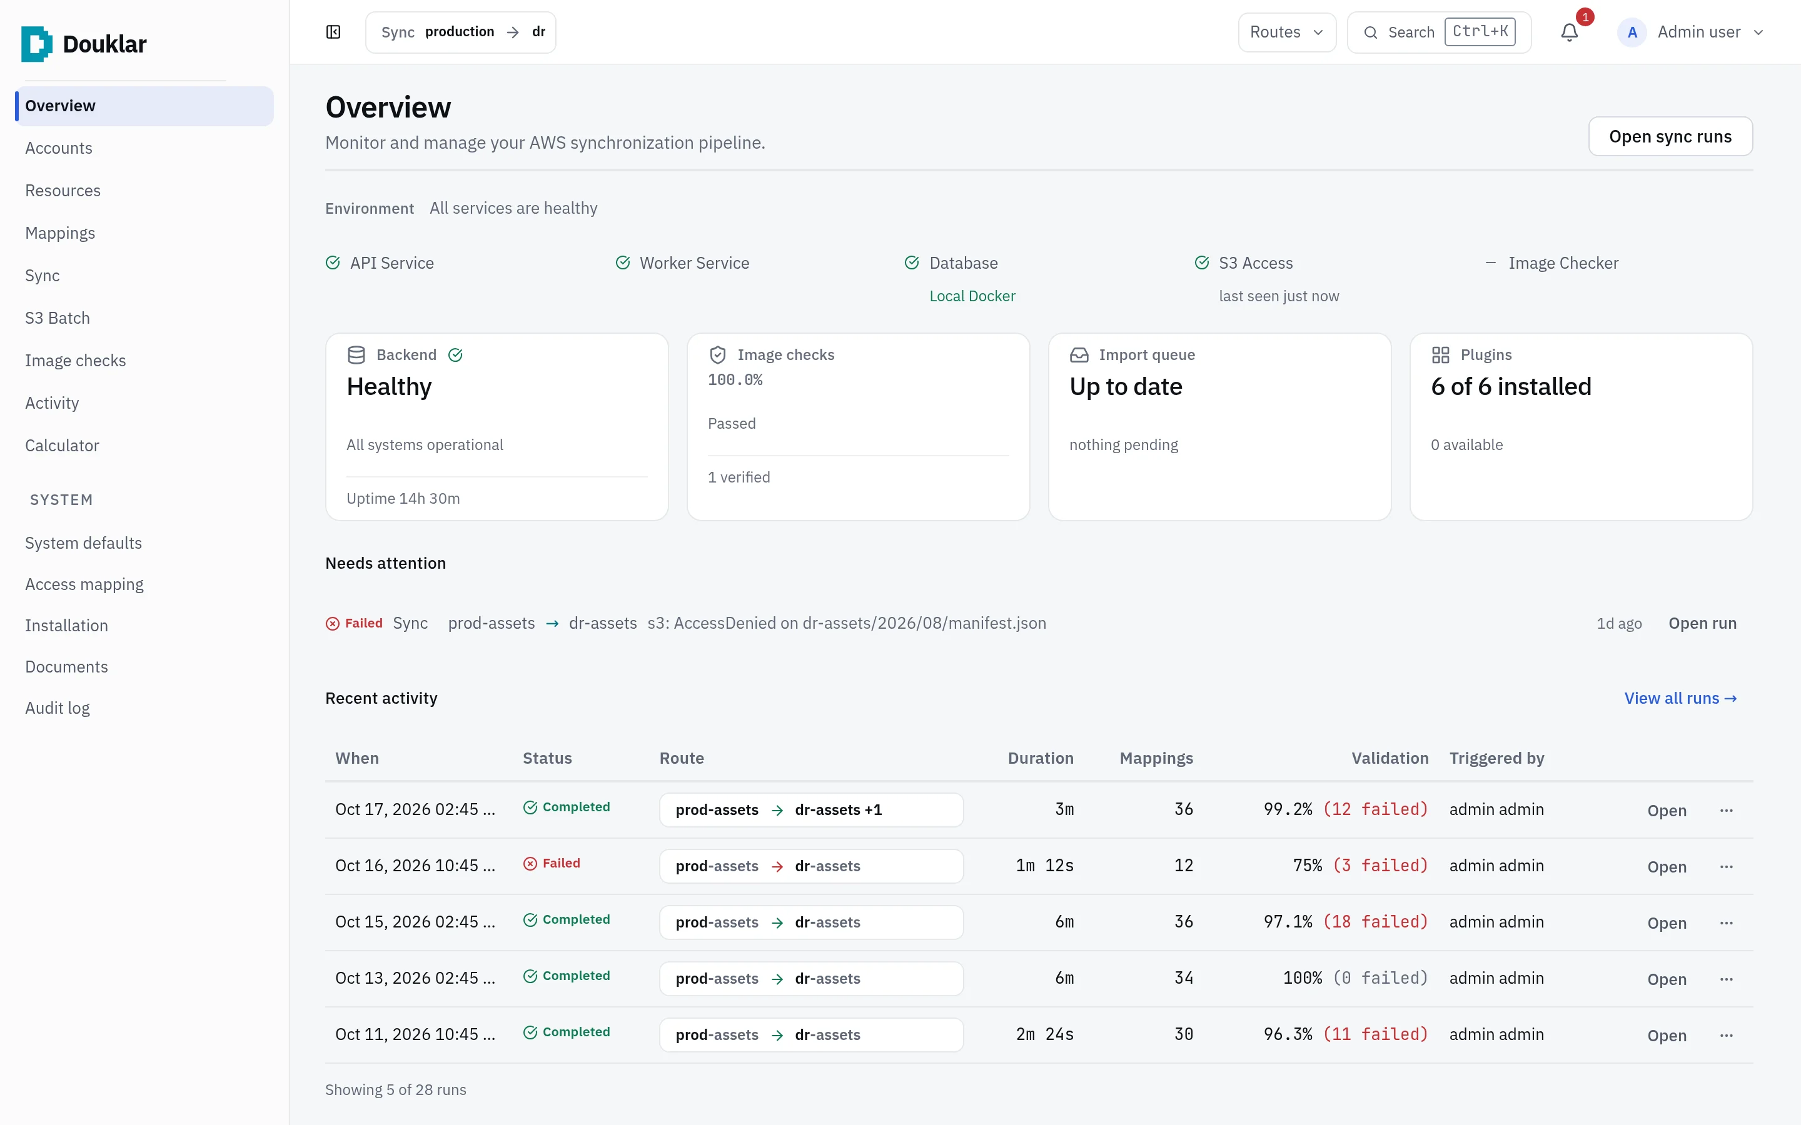Open more options for Oct 11 run

coord(1727,1036)
